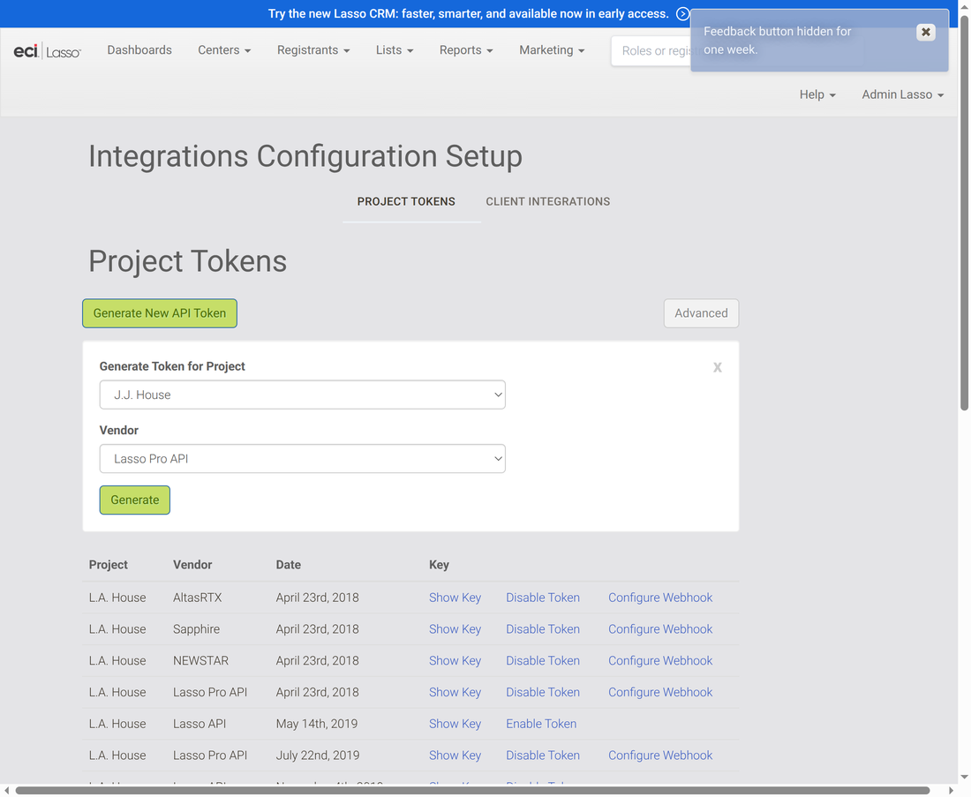This screenshot has width=971, height=797.
Task: Show Key for Lasso Pro API April 2018
Action: coord(455,692)
